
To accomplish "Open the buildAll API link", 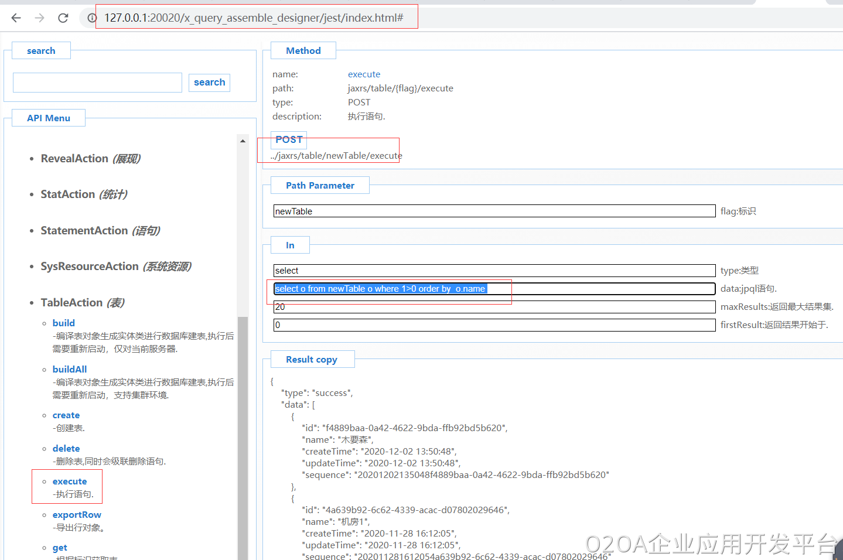I will [x=70, y=370].
